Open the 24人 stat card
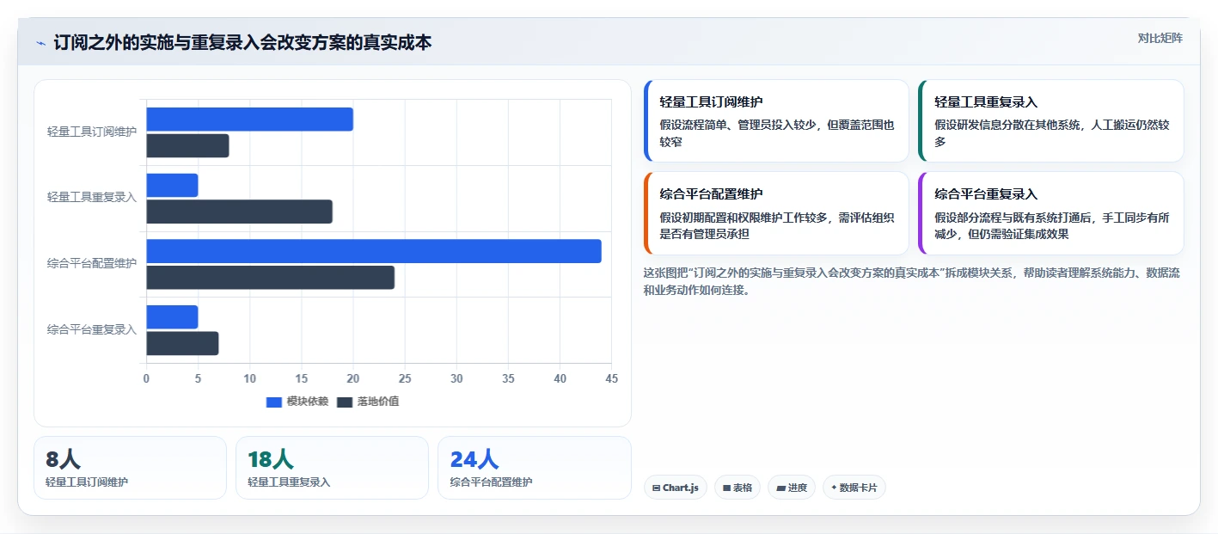Image resolution: width=1218 pixels, height=534 pixels. coord(534,468)
